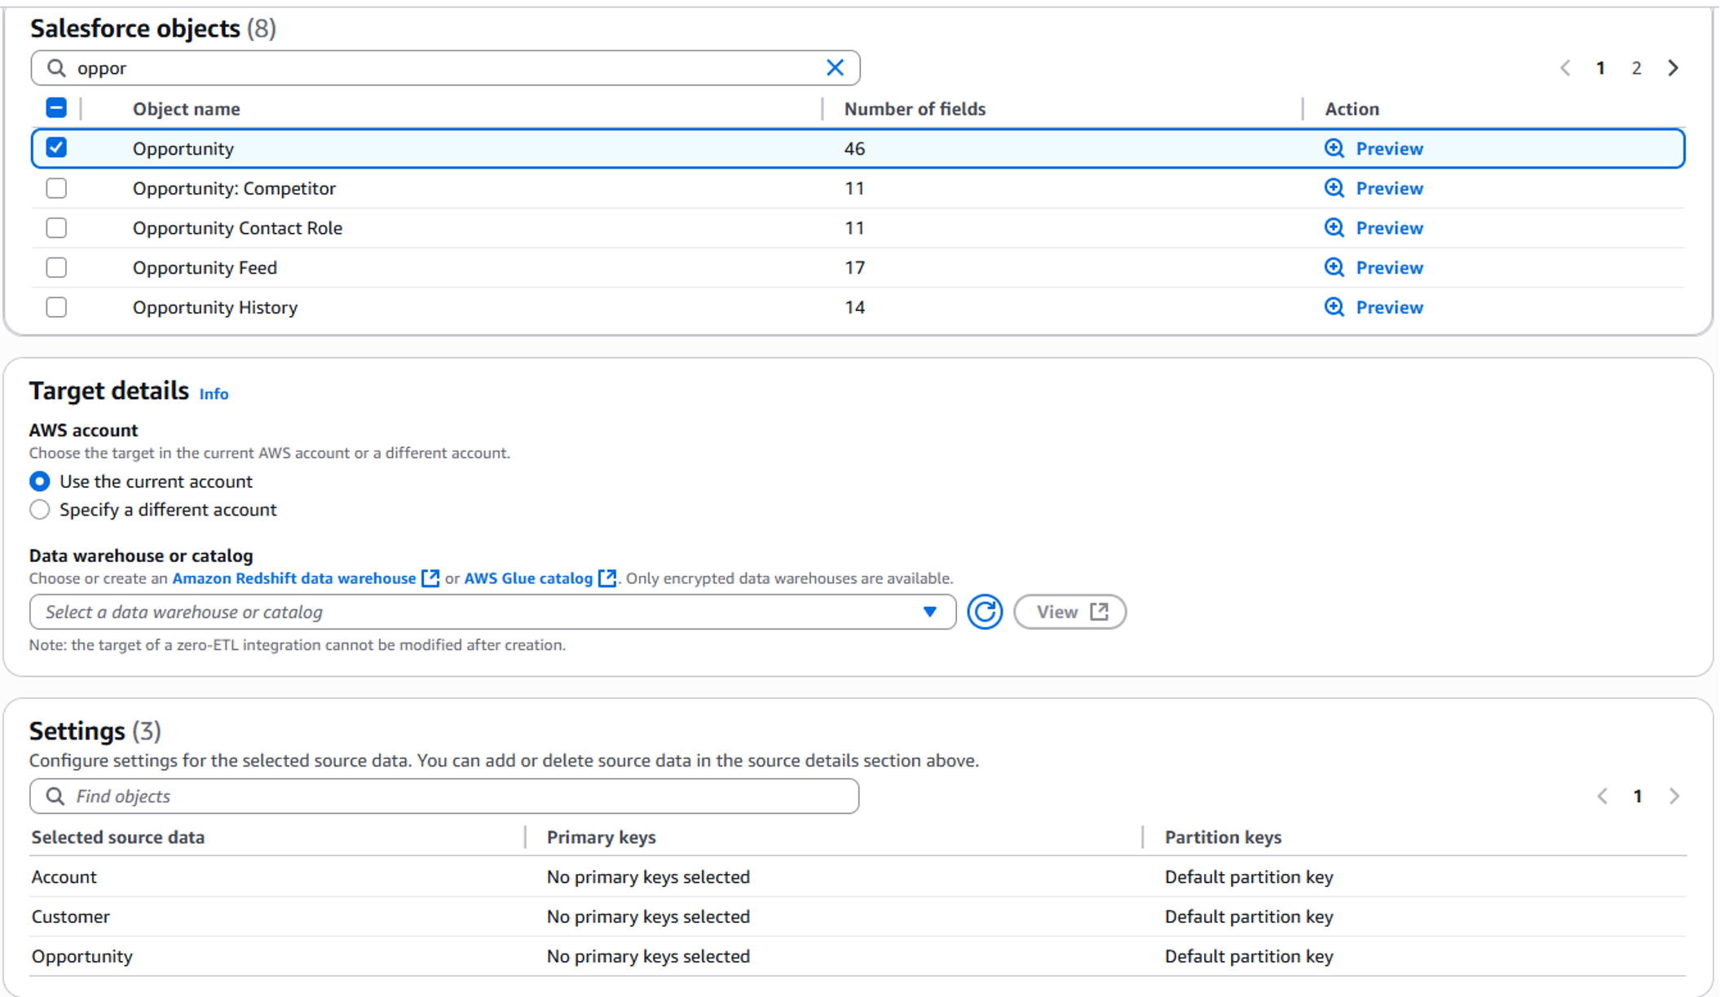Uncheck the select-all objects checkbox
The width and height of the screenshot is (1720, 997).
56,108
